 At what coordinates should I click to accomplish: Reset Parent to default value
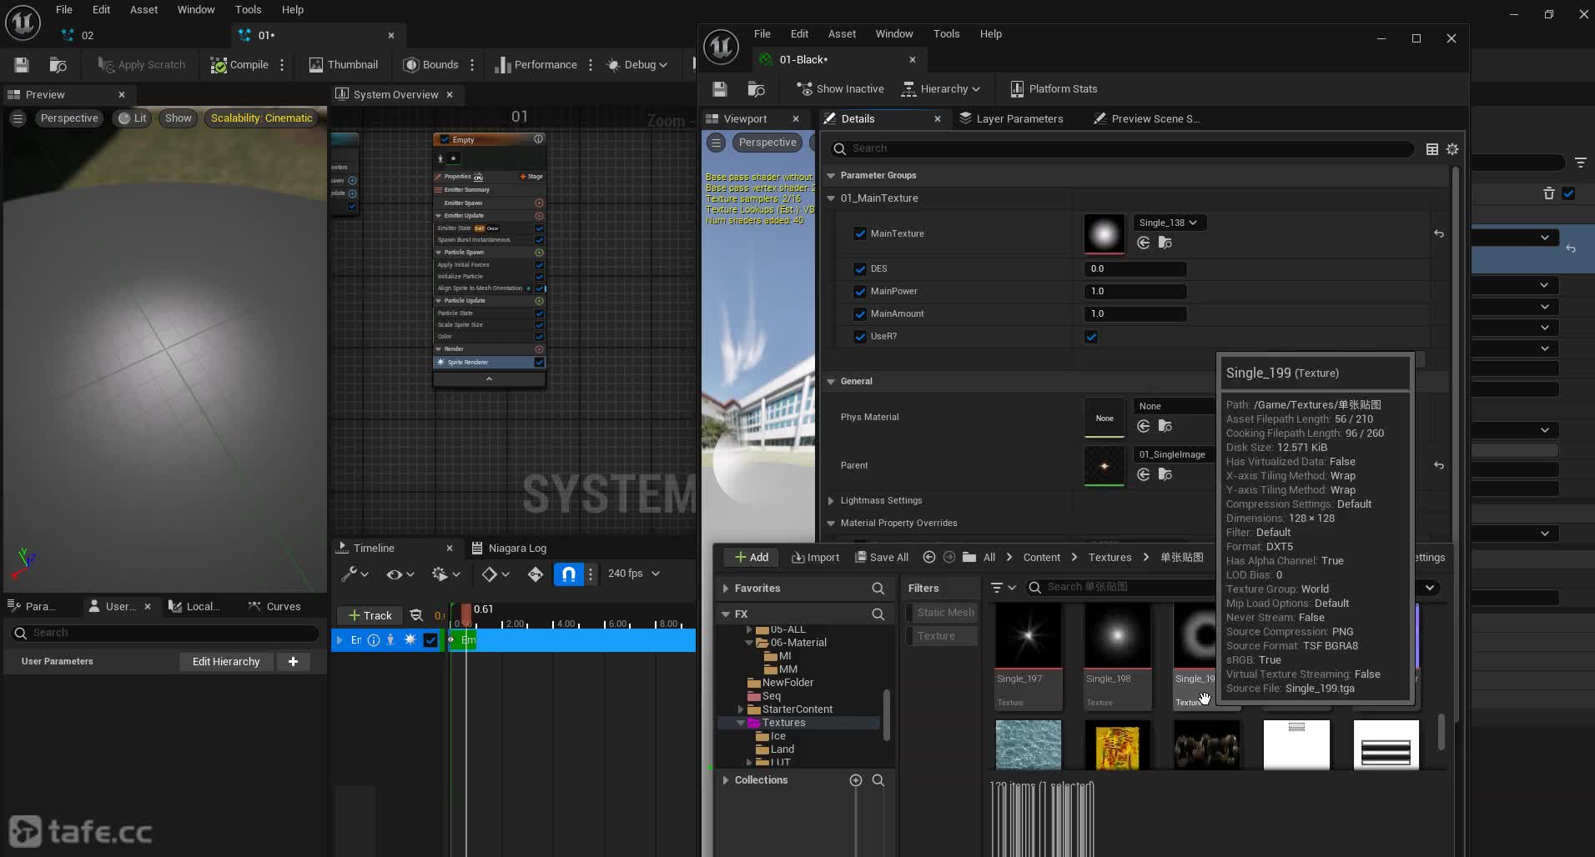tap(1439, 465)
